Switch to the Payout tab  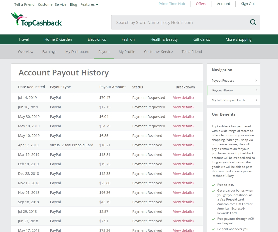tap(104, 51)
